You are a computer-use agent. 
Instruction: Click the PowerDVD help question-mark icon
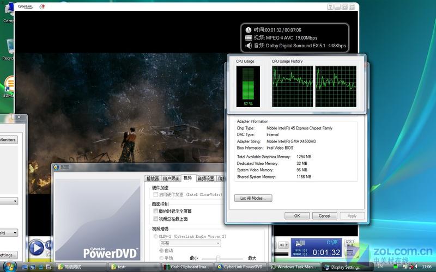tap(330, 7)
